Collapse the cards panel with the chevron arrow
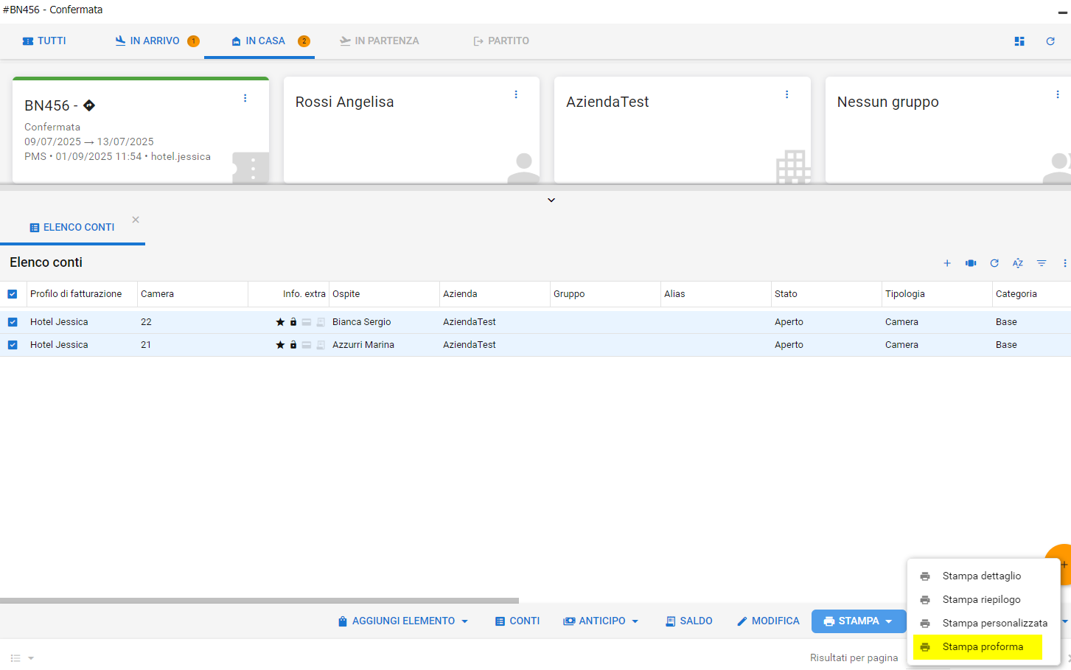This screenshot has width=1071, height=670. pyautogui.click(x=551, y=200)
